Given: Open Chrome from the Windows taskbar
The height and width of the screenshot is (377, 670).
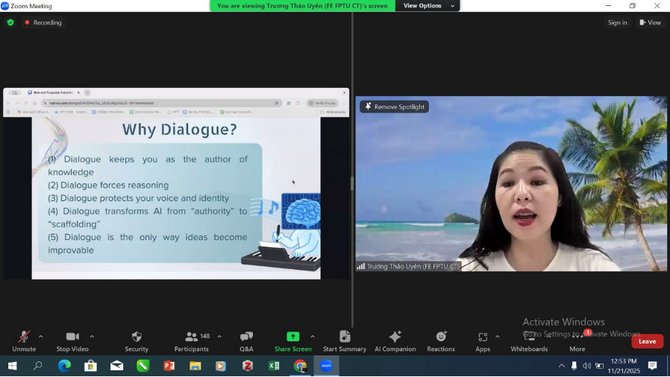Looking at the screenshot, I should point(300,366).
